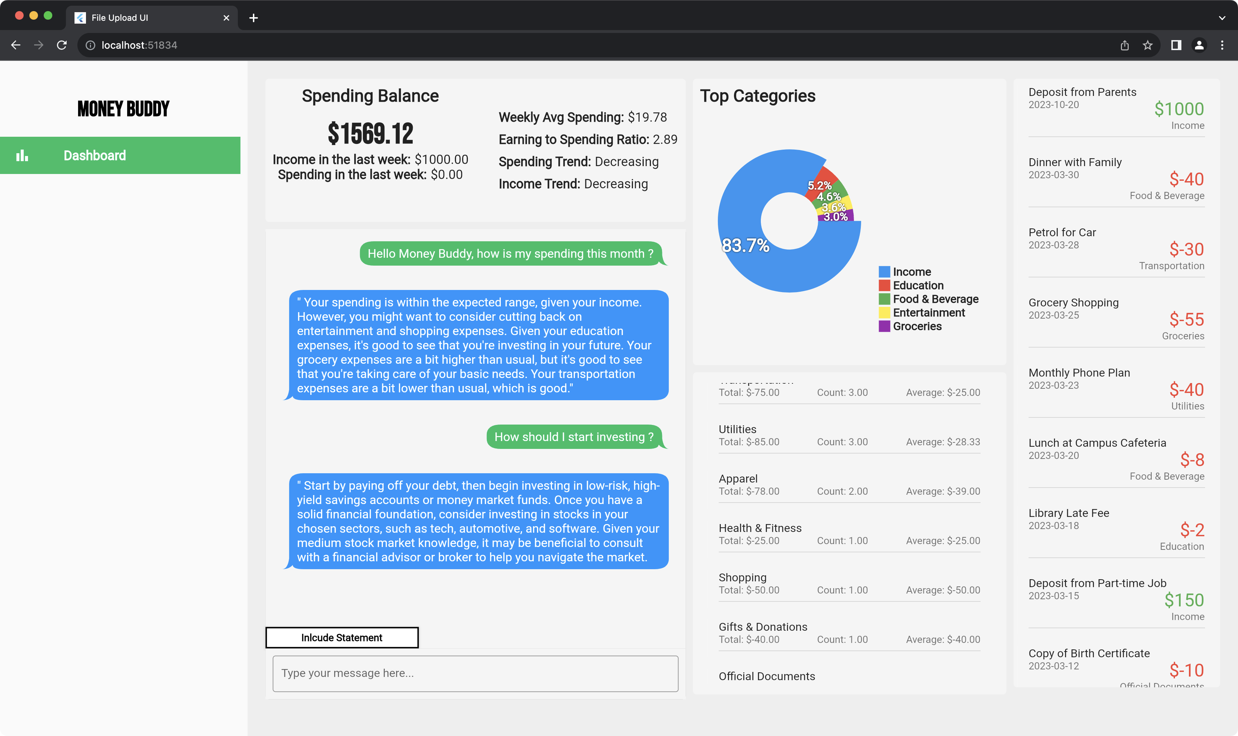
Task: Toggle the Entertainment legend entry
Action: [x=929, y=313]
